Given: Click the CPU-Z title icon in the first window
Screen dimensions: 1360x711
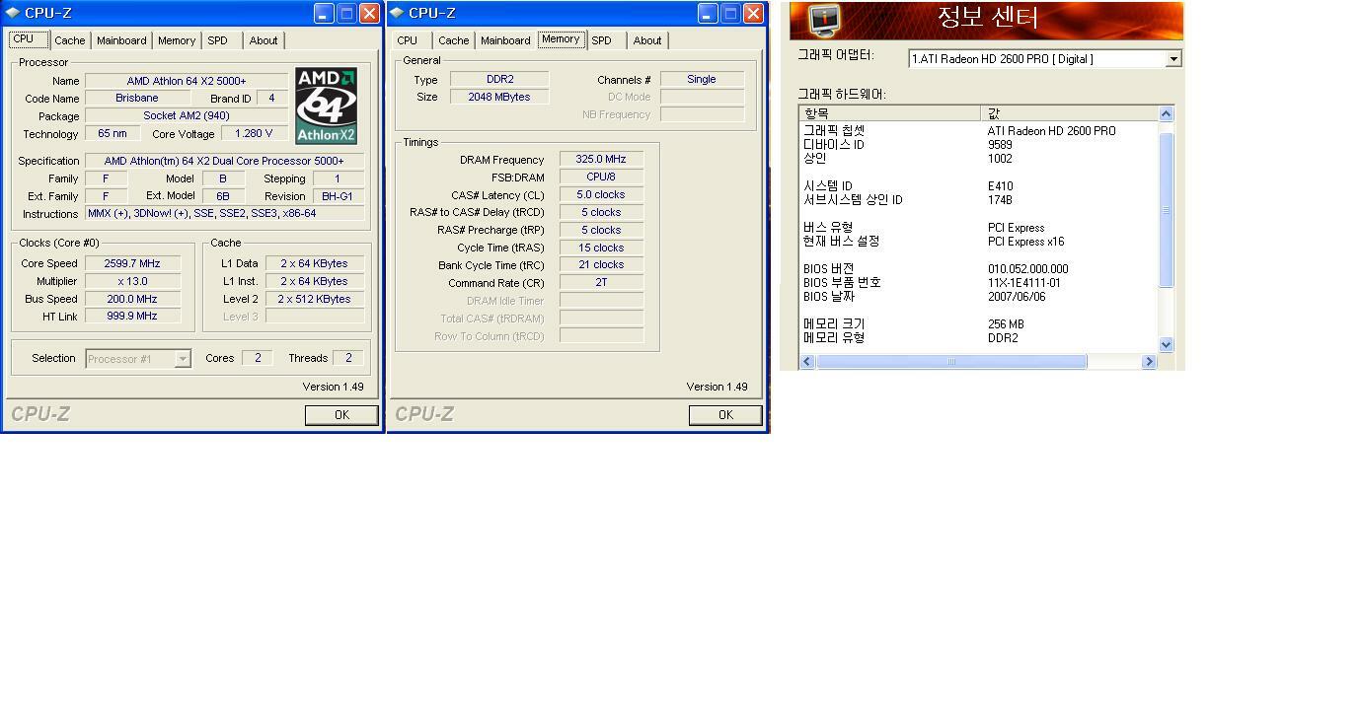Looking at the screenshot, I should point(13,13).
